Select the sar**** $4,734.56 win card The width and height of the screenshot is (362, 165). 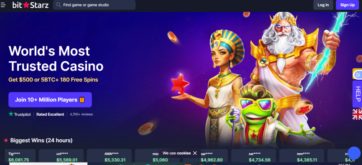253,156
